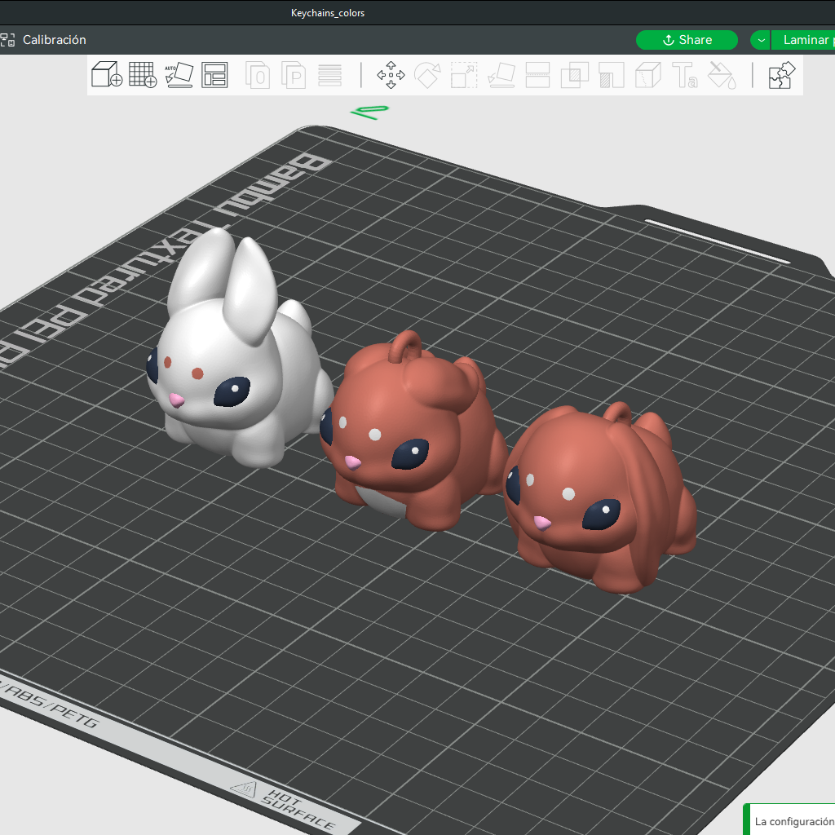Open the Cut tool
The image size is (835, 835).
tap(537, 75)
